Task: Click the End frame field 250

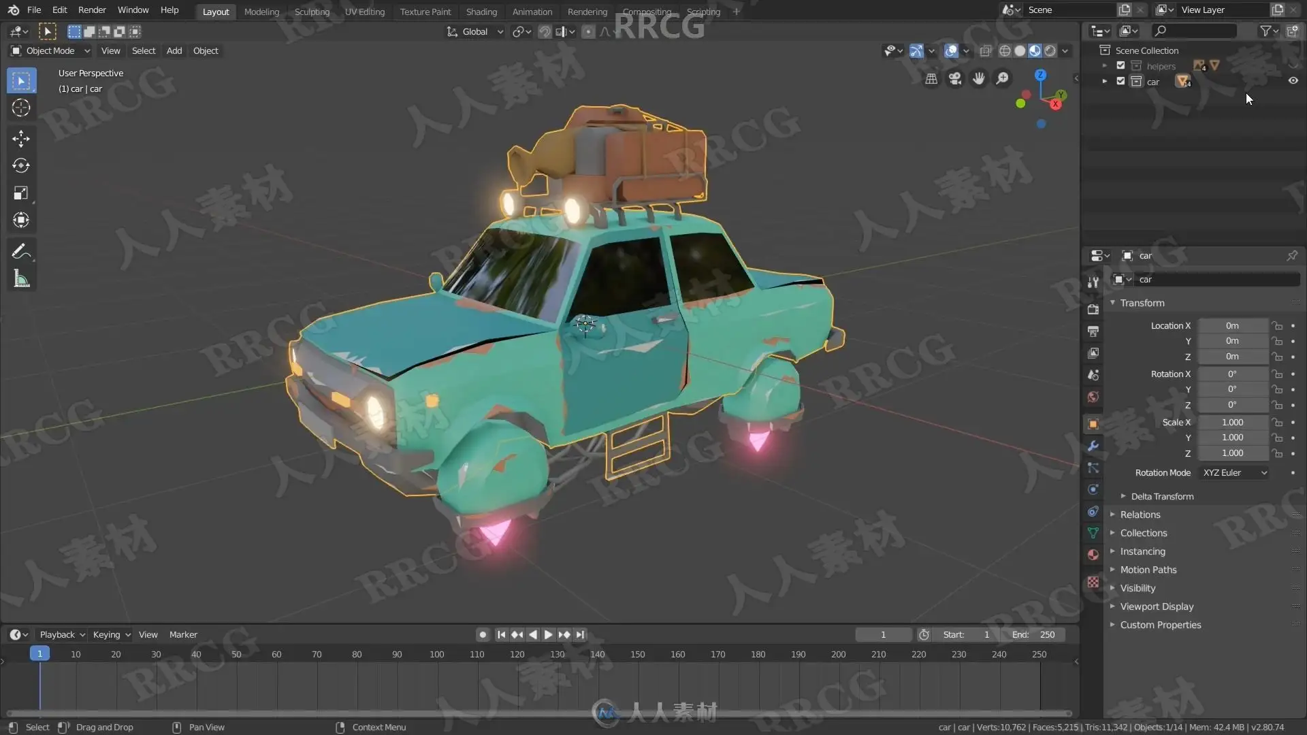Action: pos(1035,635)
